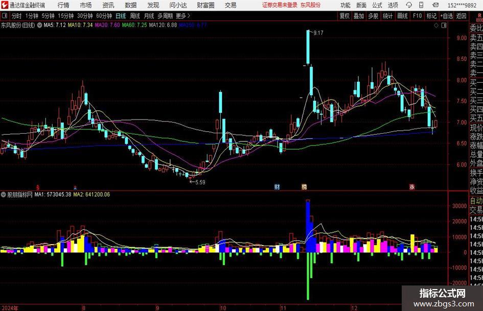Expand the 股朋指标网 indicator dropdown arrow
Image resolution: width=483 pixels, height=311 pixels.
(4, 195)
